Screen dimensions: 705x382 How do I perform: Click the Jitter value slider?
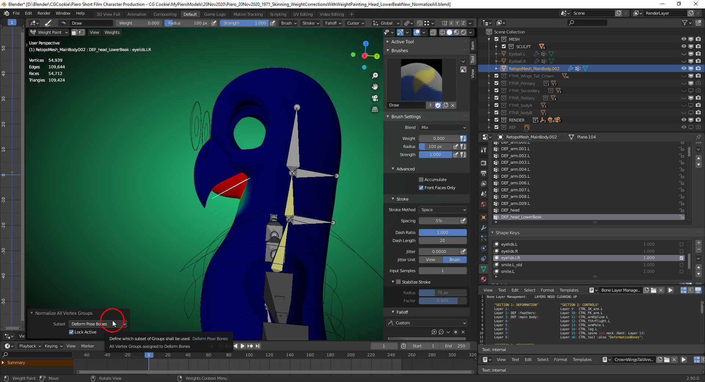(440, 252)
